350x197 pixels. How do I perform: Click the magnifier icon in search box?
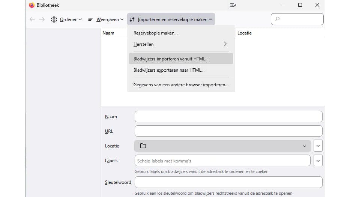point(278,19)
